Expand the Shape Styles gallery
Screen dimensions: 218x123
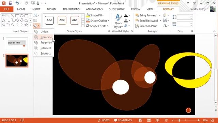click(x=83, y=25)
